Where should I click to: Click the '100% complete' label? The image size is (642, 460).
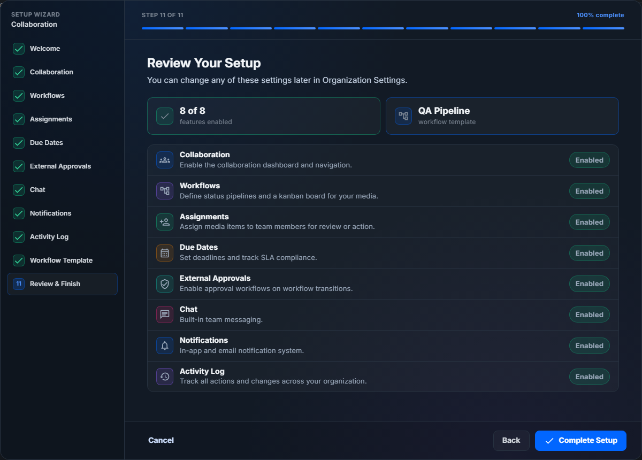coord(600,15)
